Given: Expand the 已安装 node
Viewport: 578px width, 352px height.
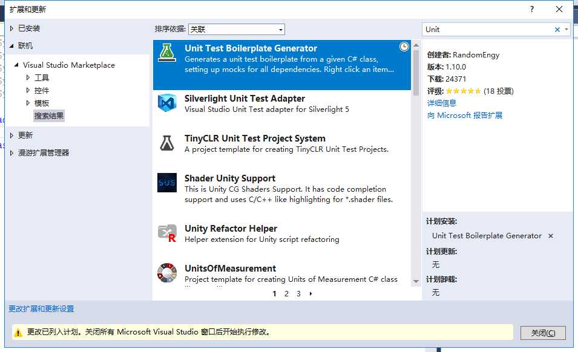Looking at the screenshot, I should point(11,28).
